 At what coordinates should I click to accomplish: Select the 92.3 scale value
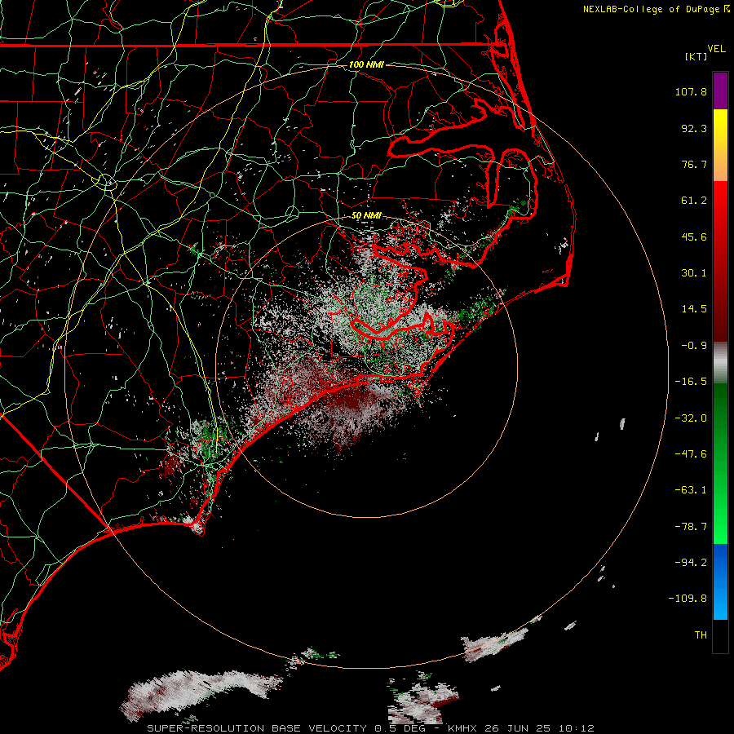(x=694, y=128)
